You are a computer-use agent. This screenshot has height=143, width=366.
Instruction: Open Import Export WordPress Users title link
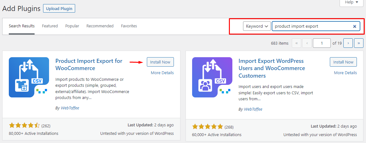pos(272,68)
